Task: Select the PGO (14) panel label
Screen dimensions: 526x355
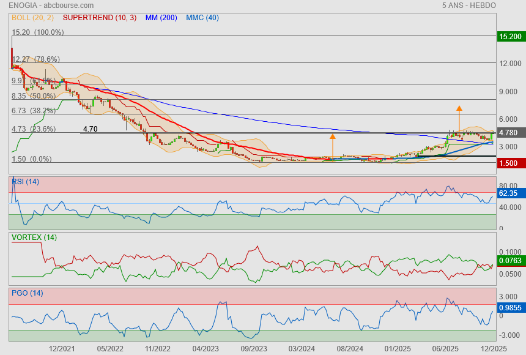Action: point(27,293)
